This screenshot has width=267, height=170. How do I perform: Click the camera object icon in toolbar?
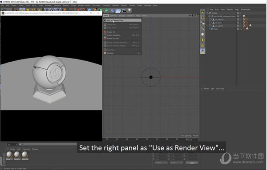[x=124, y=11]
